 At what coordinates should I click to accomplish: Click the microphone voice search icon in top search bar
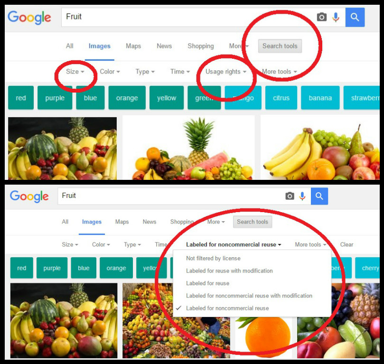[x=336, y=17]
